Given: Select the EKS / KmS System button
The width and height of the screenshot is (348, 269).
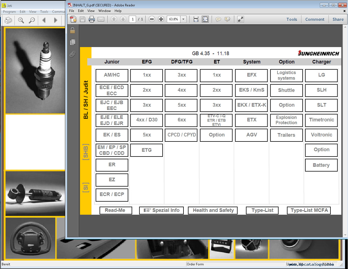Looking at the screenshot, I should (252, 90).
